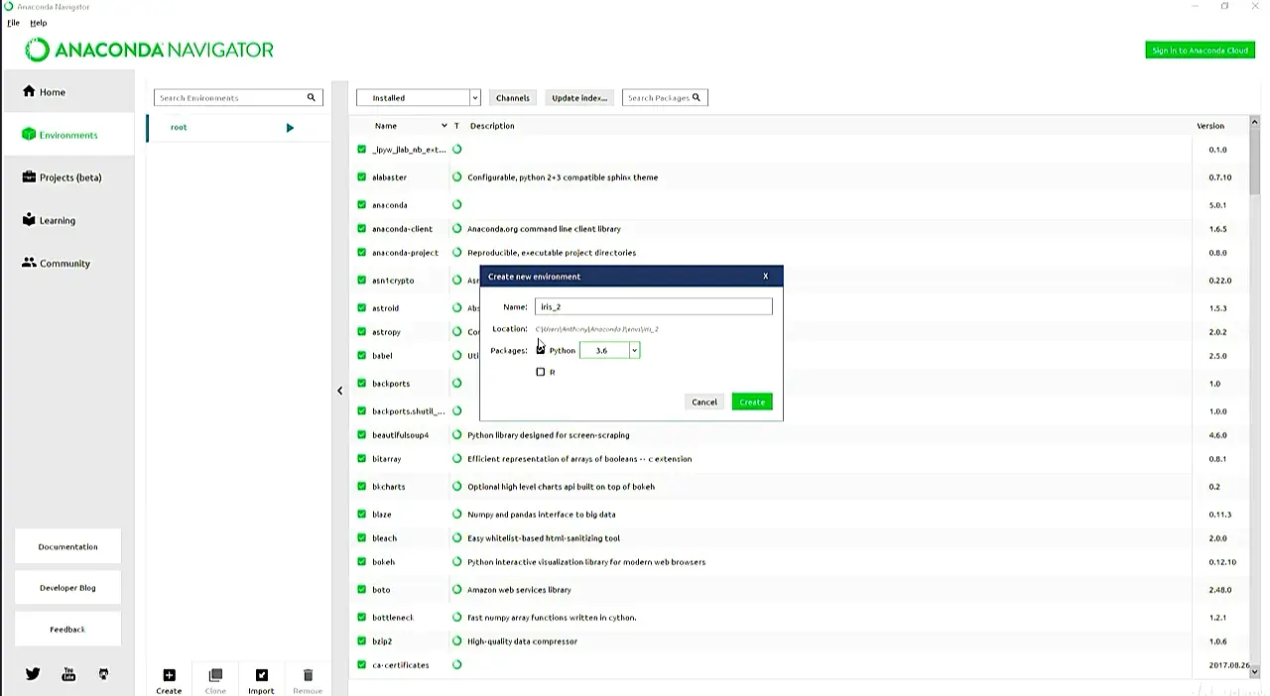Enable the R package checkbox in dialog
The width and height of the screenshot is (1270, 696).
[541, 372]
